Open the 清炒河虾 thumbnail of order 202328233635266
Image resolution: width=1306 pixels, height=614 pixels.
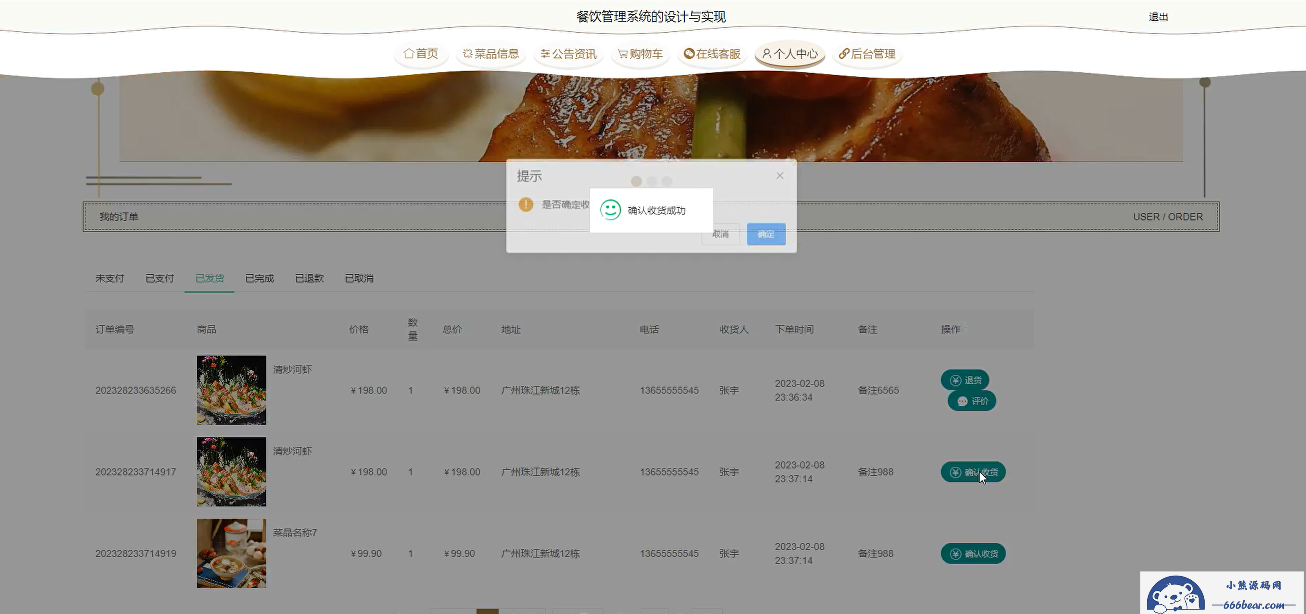[x=231, y=390]
